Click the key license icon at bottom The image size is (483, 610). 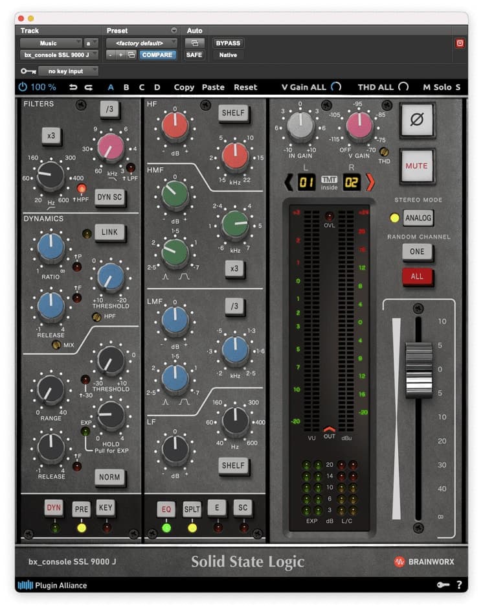pyautogui.click(x=444, y=585)
